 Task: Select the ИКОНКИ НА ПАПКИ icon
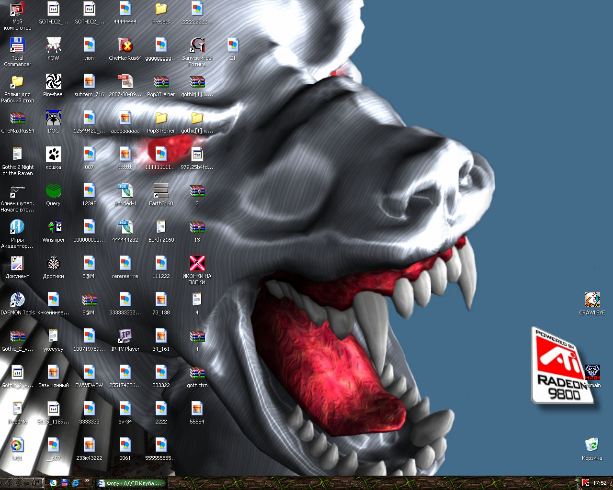[197, 264]
